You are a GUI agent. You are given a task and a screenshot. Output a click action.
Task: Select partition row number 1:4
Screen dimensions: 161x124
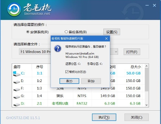39,96
